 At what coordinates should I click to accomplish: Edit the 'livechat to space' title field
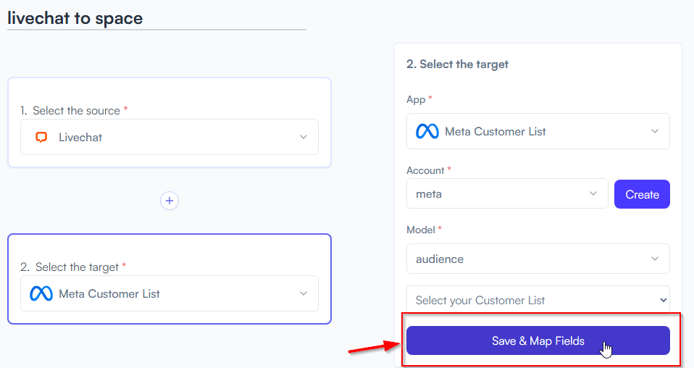[x=156, y=19]
